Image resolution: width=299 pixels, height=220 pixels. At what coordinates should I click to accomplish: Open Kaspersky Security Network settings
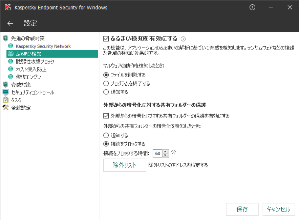point(43,46)
